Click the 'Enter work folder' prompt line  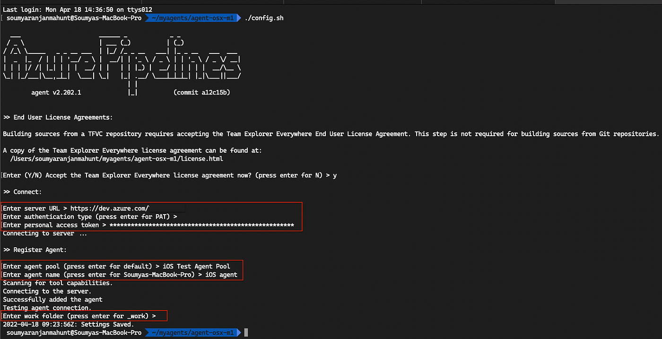click(79, 316)
